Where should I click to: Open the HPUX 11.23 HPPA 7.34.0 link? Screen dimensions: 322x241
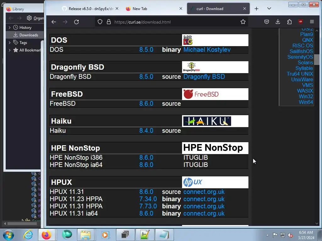(x=148, y=199)
